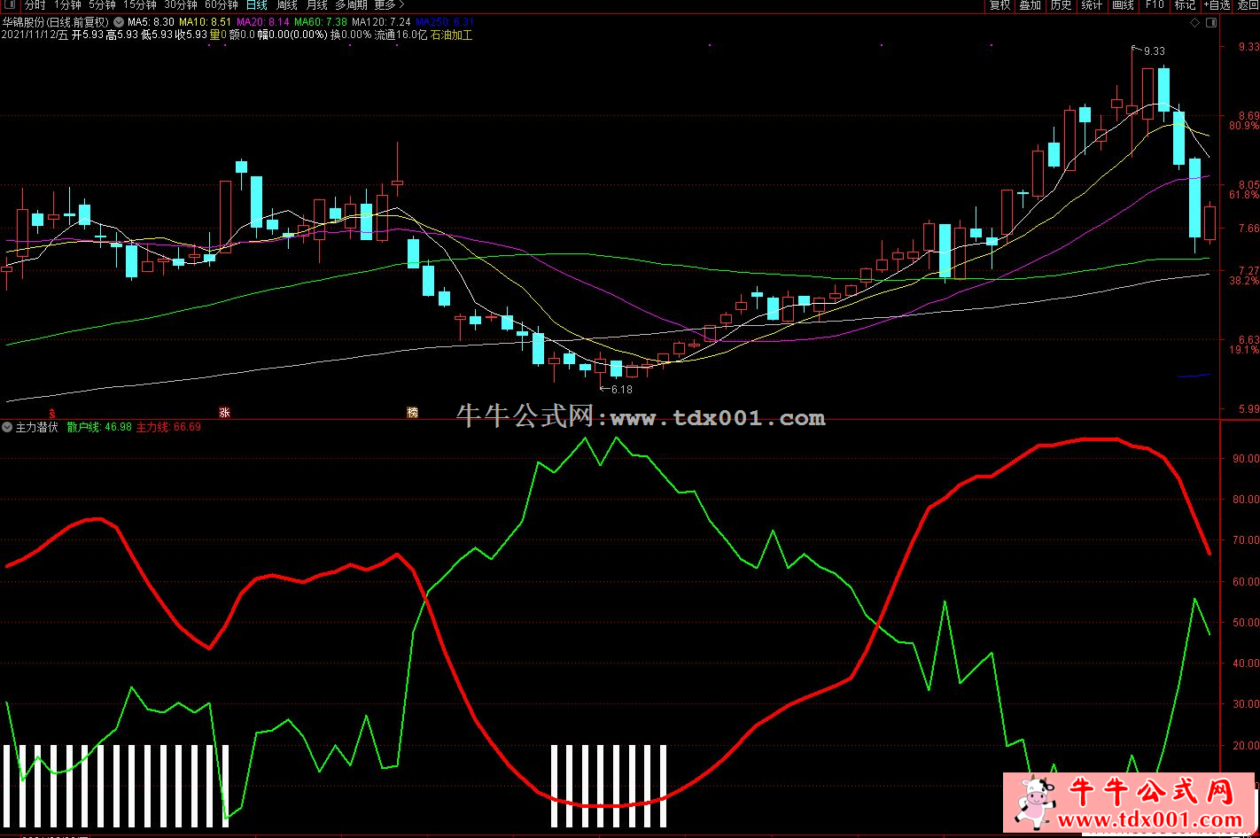1260x838 pixels.
Task: Click the 涨 marker icon
Action: point(224,413)
